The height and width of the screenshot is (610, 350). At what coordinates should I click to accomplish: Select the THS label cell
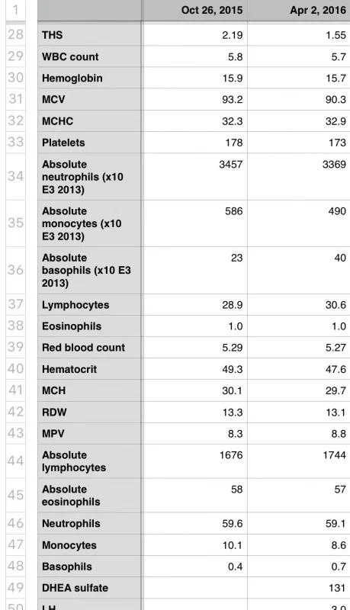tap(89, 35)
